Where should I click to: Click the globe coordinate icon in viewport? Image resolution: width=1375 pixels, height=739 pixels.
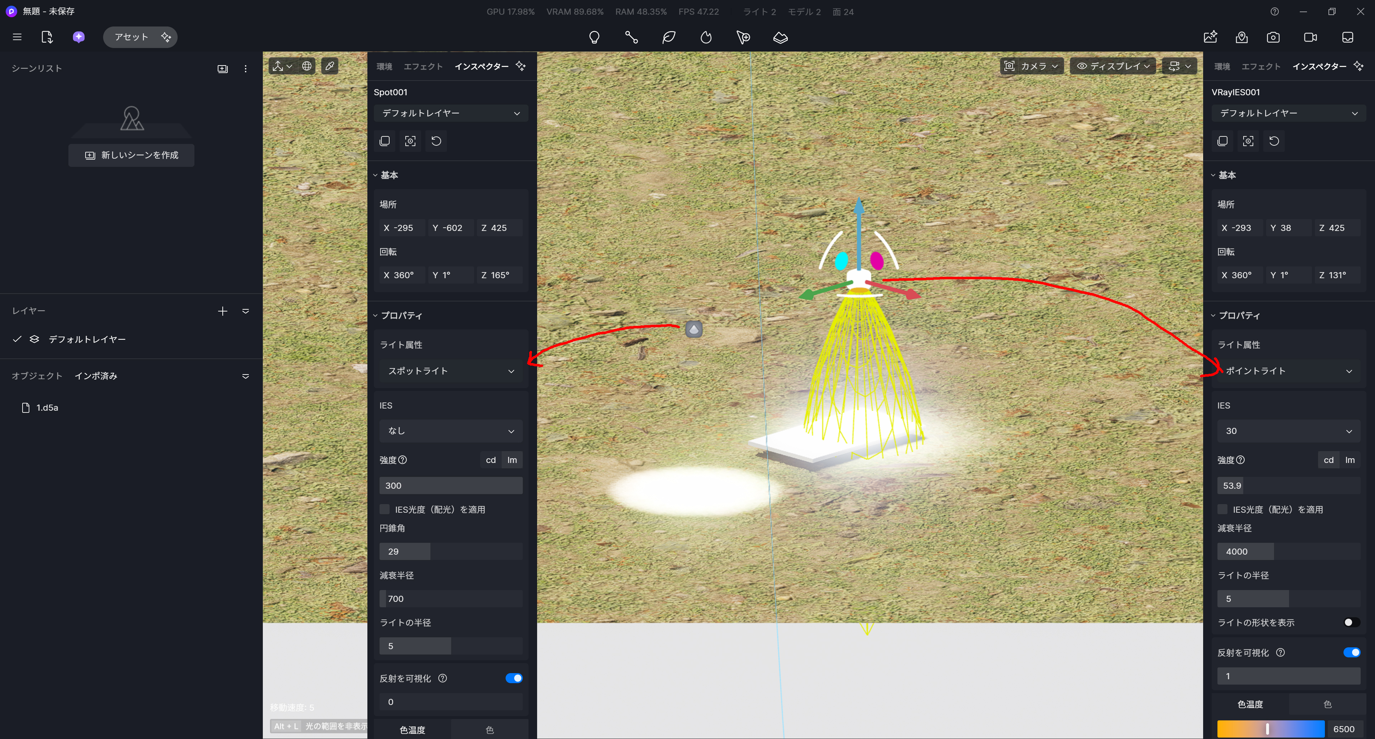307,66
